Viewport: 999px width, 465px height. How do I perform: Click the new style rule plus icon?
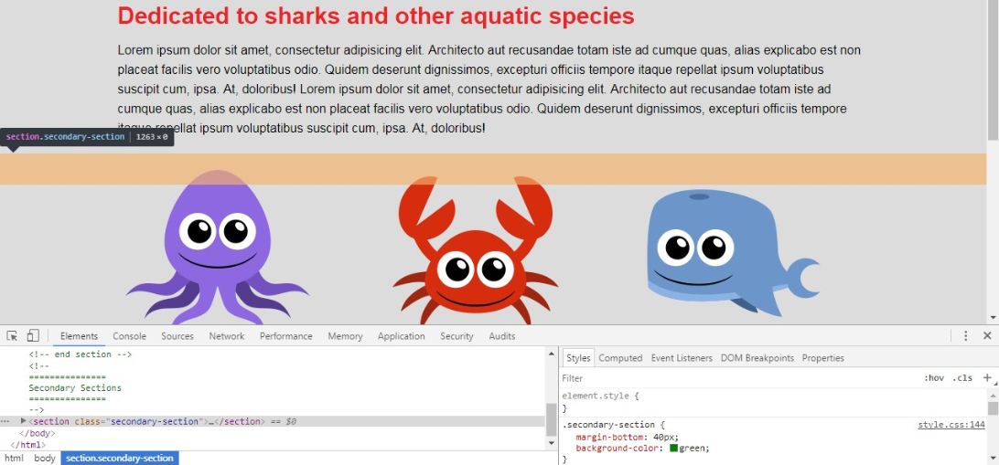(987, 377)
